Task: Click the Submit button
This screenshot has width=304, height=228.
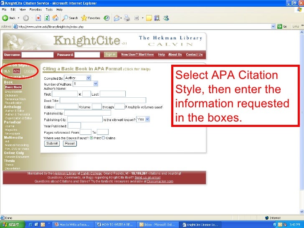Action: (52, 144)
